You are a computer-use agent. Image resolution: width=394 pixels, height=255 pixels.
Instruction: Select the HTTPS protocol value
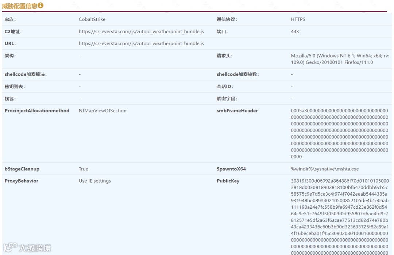298,19
